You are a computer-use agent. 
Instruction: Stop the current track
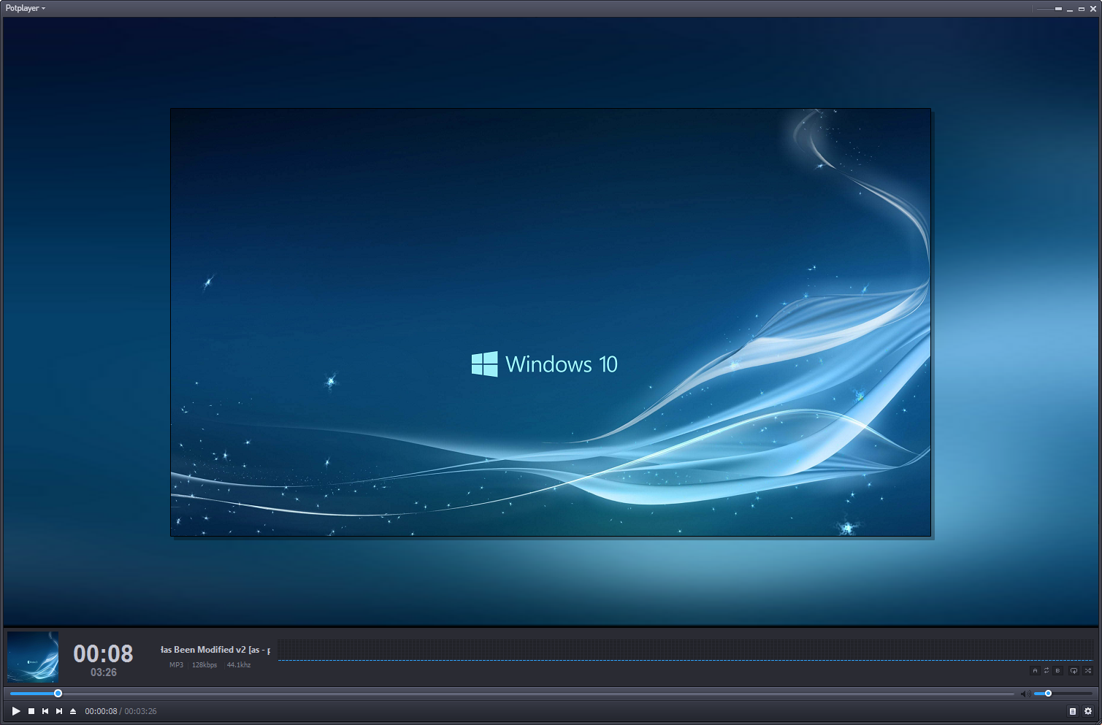point(31,711)
